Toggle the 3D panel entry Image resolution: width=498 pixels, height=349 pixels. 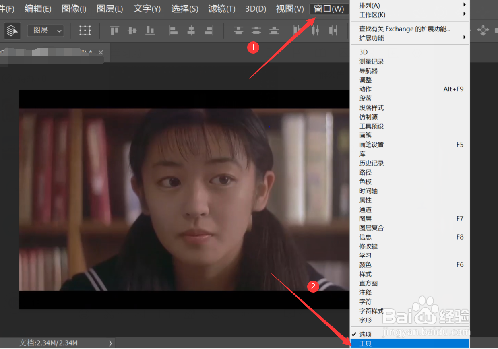(x=409, y=52)
